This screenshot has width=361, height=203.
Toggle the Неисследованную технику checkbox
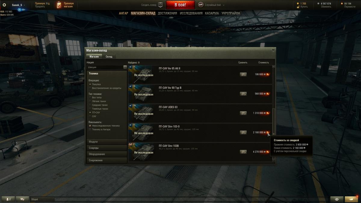coord(90,126)
